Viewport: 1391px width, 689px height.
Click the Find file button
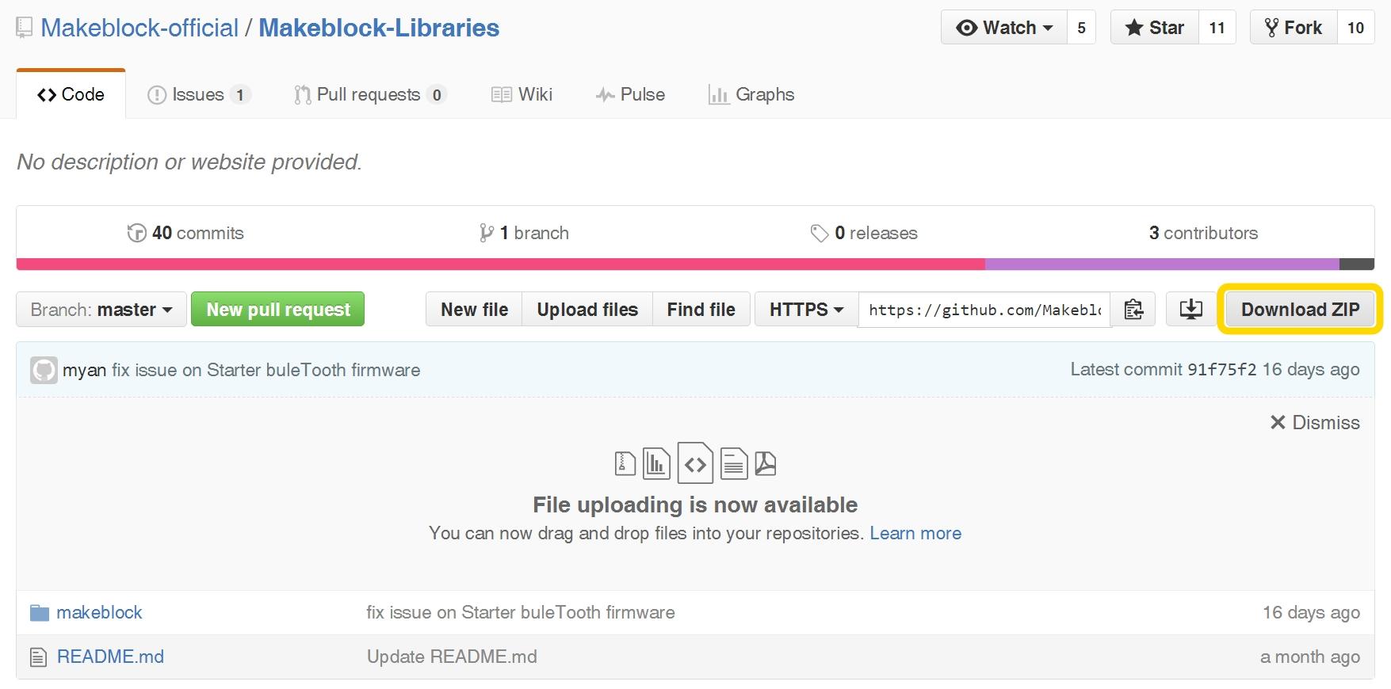click(701, 310)
